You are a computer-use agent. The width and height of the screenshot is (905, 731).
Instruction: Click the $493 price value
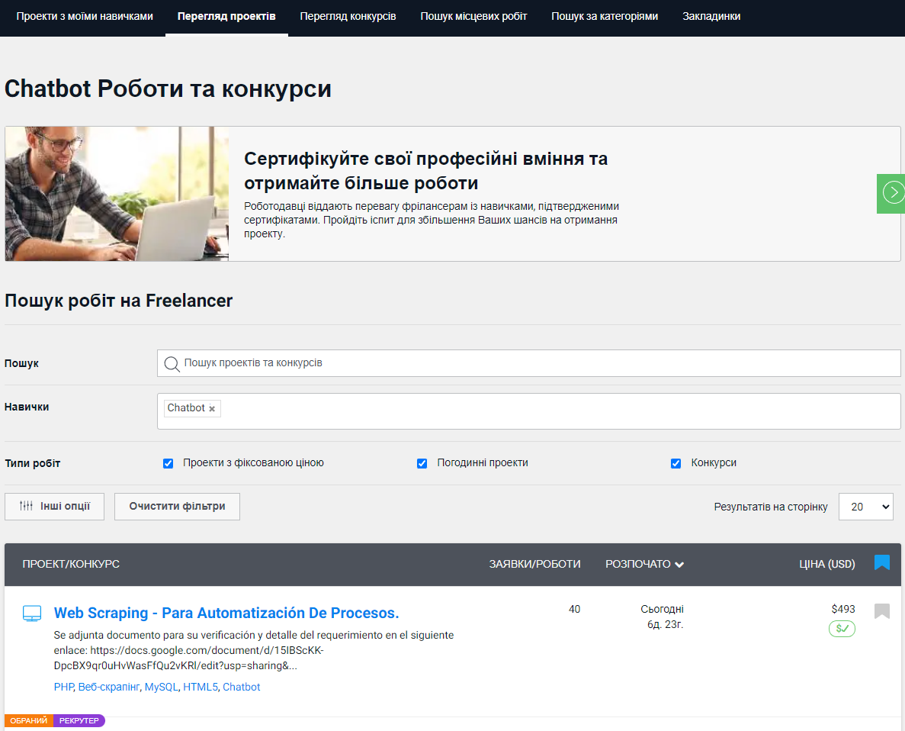(843, 609)
